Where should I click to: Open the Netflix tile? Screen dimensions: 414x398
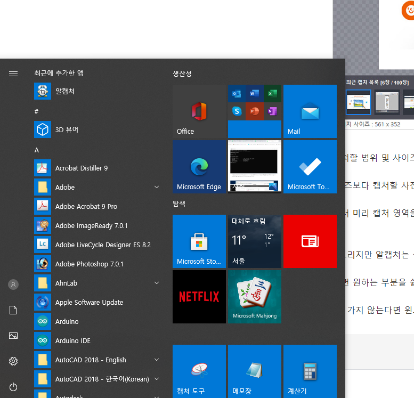point(199,297)
